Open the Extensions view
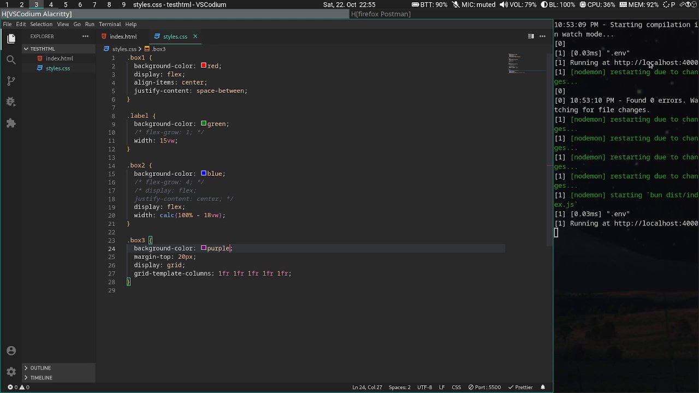Screen dimensions: 699x393 (x=11, y=123)
